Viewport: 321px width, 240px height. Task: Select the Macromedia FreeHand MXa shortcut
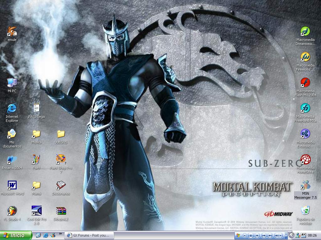(305, 112)
